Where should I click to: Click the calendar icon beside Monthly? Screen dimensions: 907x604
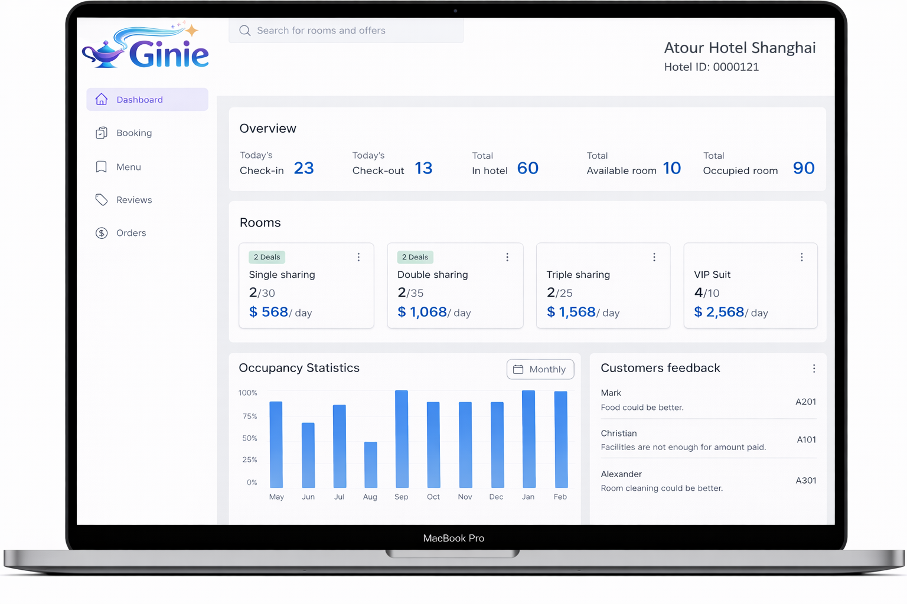pos(518,369)
